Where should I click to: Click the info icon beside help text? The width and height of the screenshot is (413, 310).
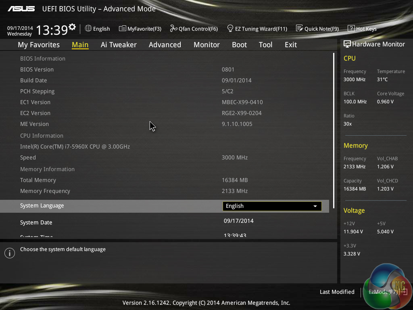coord(10,253)
